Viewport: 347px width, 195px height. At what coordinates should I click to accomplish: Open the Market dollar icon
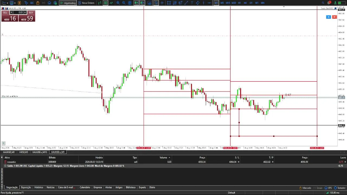[x=19, y=3]
